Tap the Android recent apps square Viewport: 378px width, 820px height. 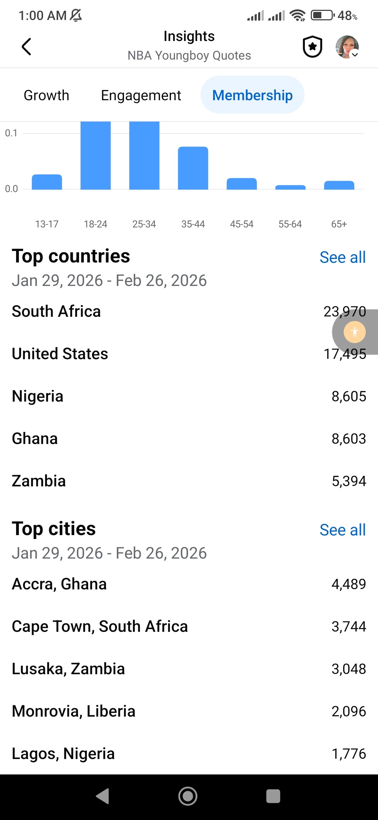pyautogui.click(x=273, y=796)
